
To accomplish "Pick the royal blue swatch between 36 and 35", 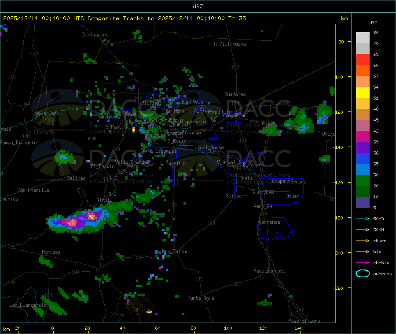I will tap(363, 158).
